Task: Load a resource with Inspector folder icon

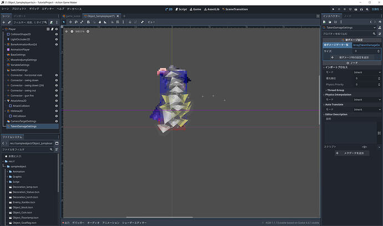Action: (x=330, y=22)
